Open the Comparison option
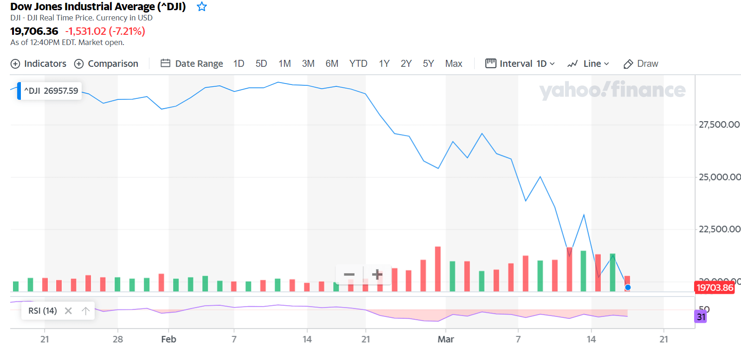 pos(106,64)
